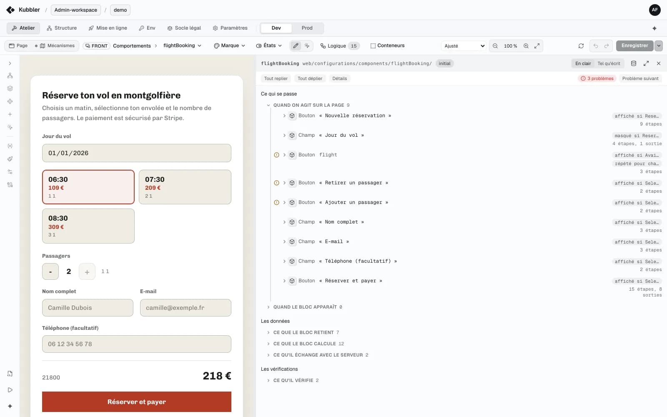Click 'Problème suivant' button
Screen dimensions: 667x417
[640, 78]
